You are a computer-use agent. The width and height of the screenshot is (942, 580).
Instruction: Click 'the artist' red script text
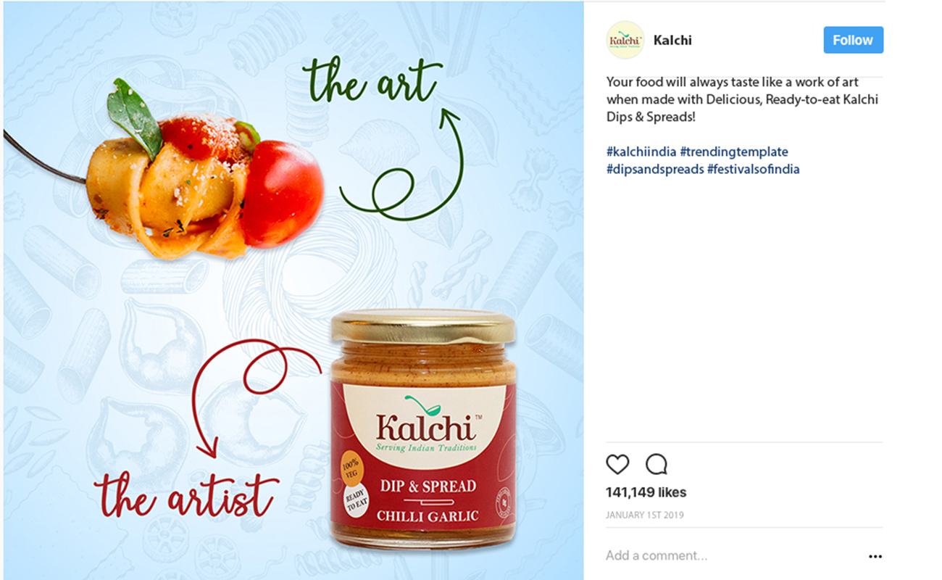187,497
